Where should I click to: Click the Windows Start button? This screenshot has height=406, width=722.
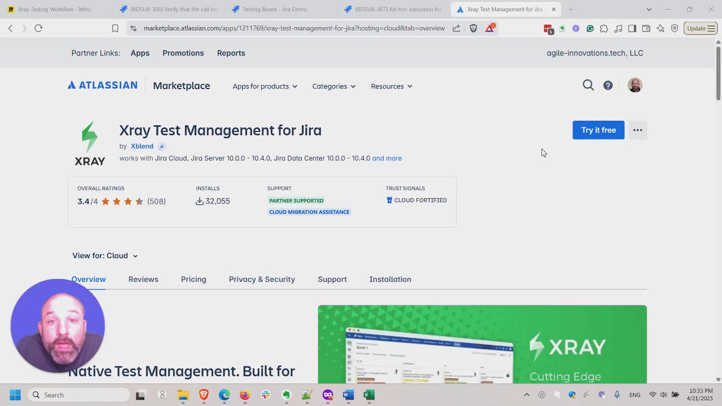[x=15, y=395]
